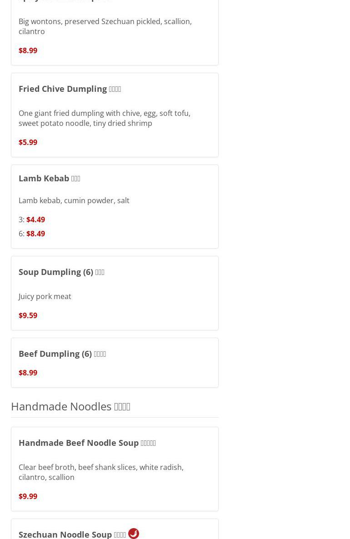
Task: Click the Lamb kebab, cumin powder description
Action: coord(74,200)
